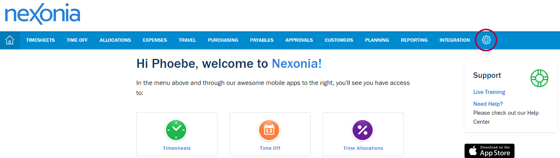Open the Integration menu
The height and width of the screenshot is (158, 560).
[x=455, y=40]
